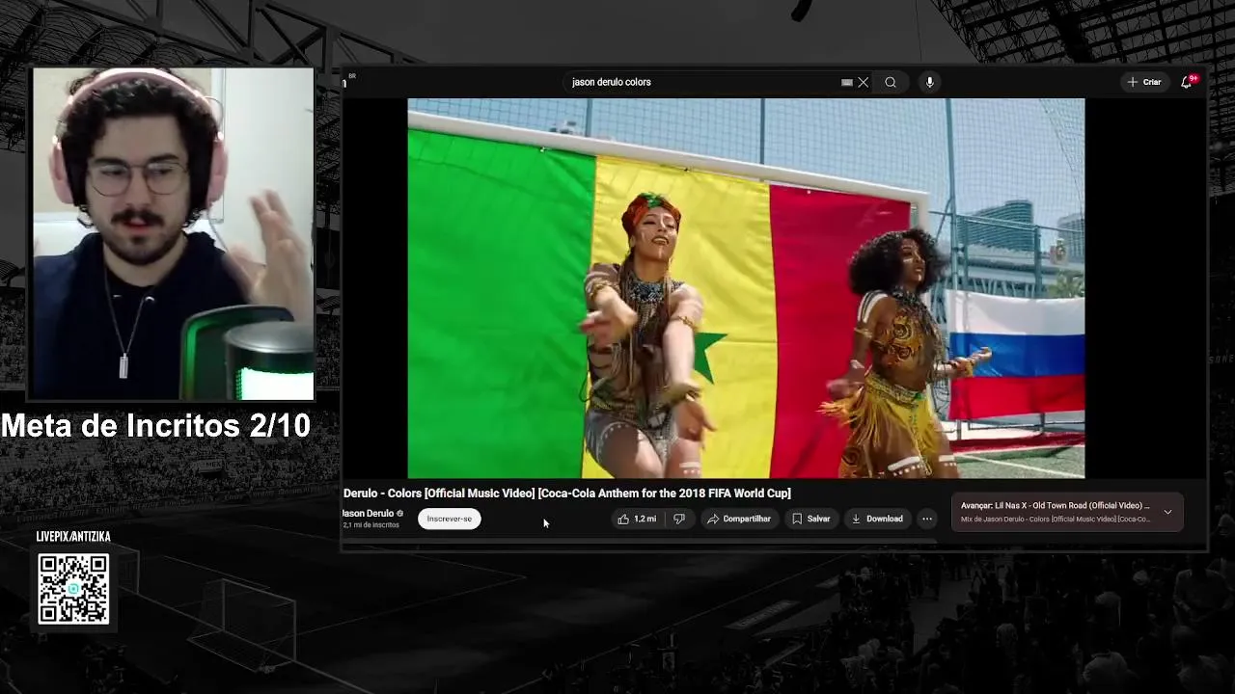Click the Criar button
The image size is (1235, 694).
(x=1144, y=83)
